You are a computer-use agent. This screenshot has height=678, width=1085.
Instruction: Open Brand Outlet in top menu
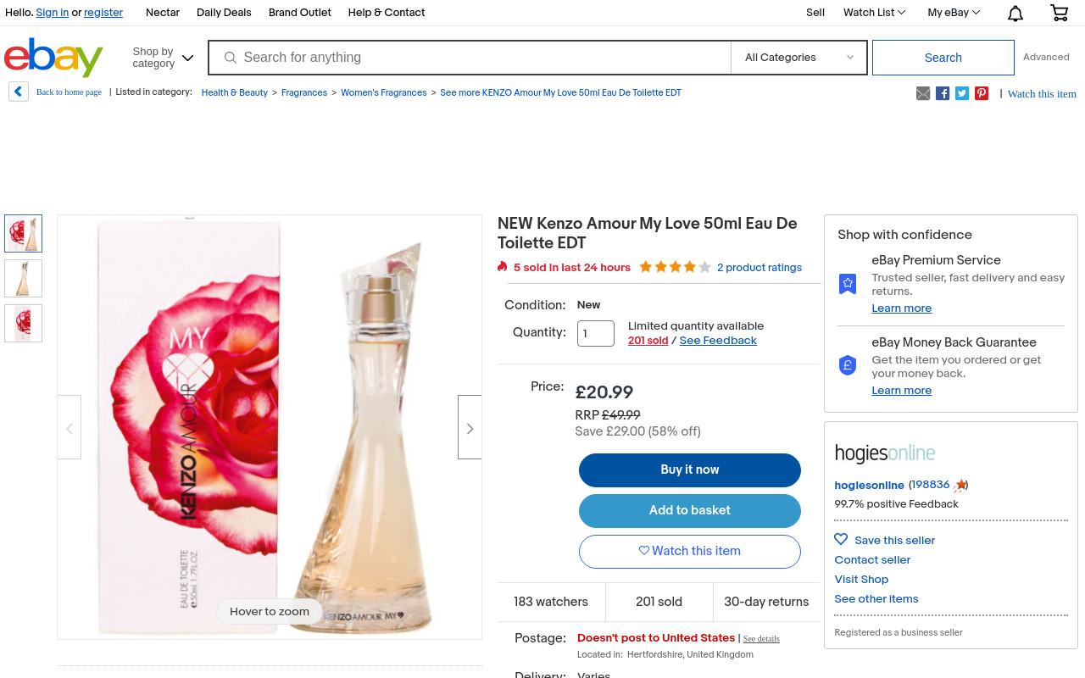pyautogui.click(x=299, y=13)
